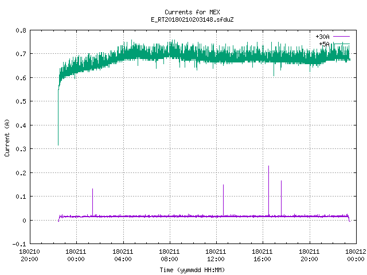Click the 0.3 y-axis tick label
The width and height of the screenshot is (367, 275).
point(21,149)
